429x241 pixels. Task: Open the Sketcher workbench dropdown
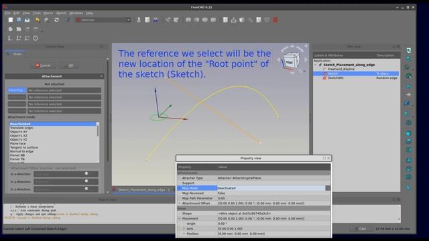(x=103, y=19)
